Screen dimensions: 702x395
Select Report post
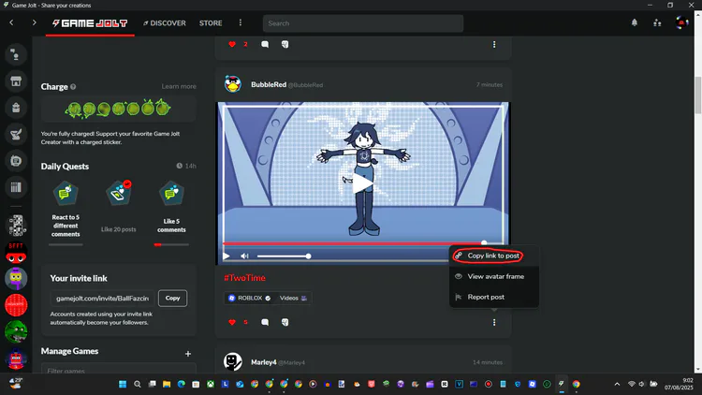tap(494, 297)
